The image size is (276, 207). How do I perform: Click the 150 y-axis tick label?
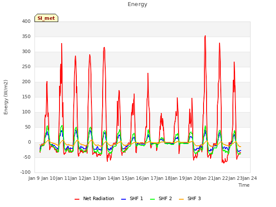pos(26,97)
